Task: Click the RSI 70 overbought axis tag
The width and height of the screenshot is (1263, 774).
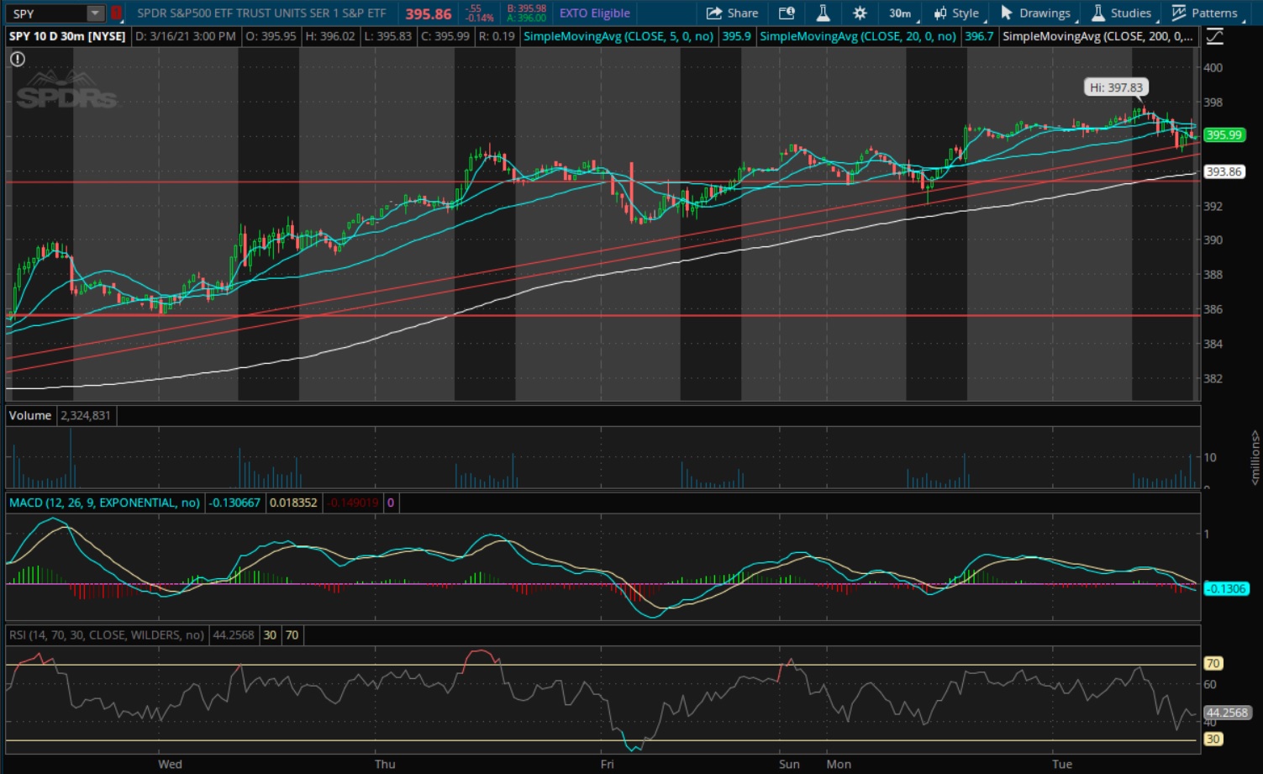Action: (x=1213, y=664)
